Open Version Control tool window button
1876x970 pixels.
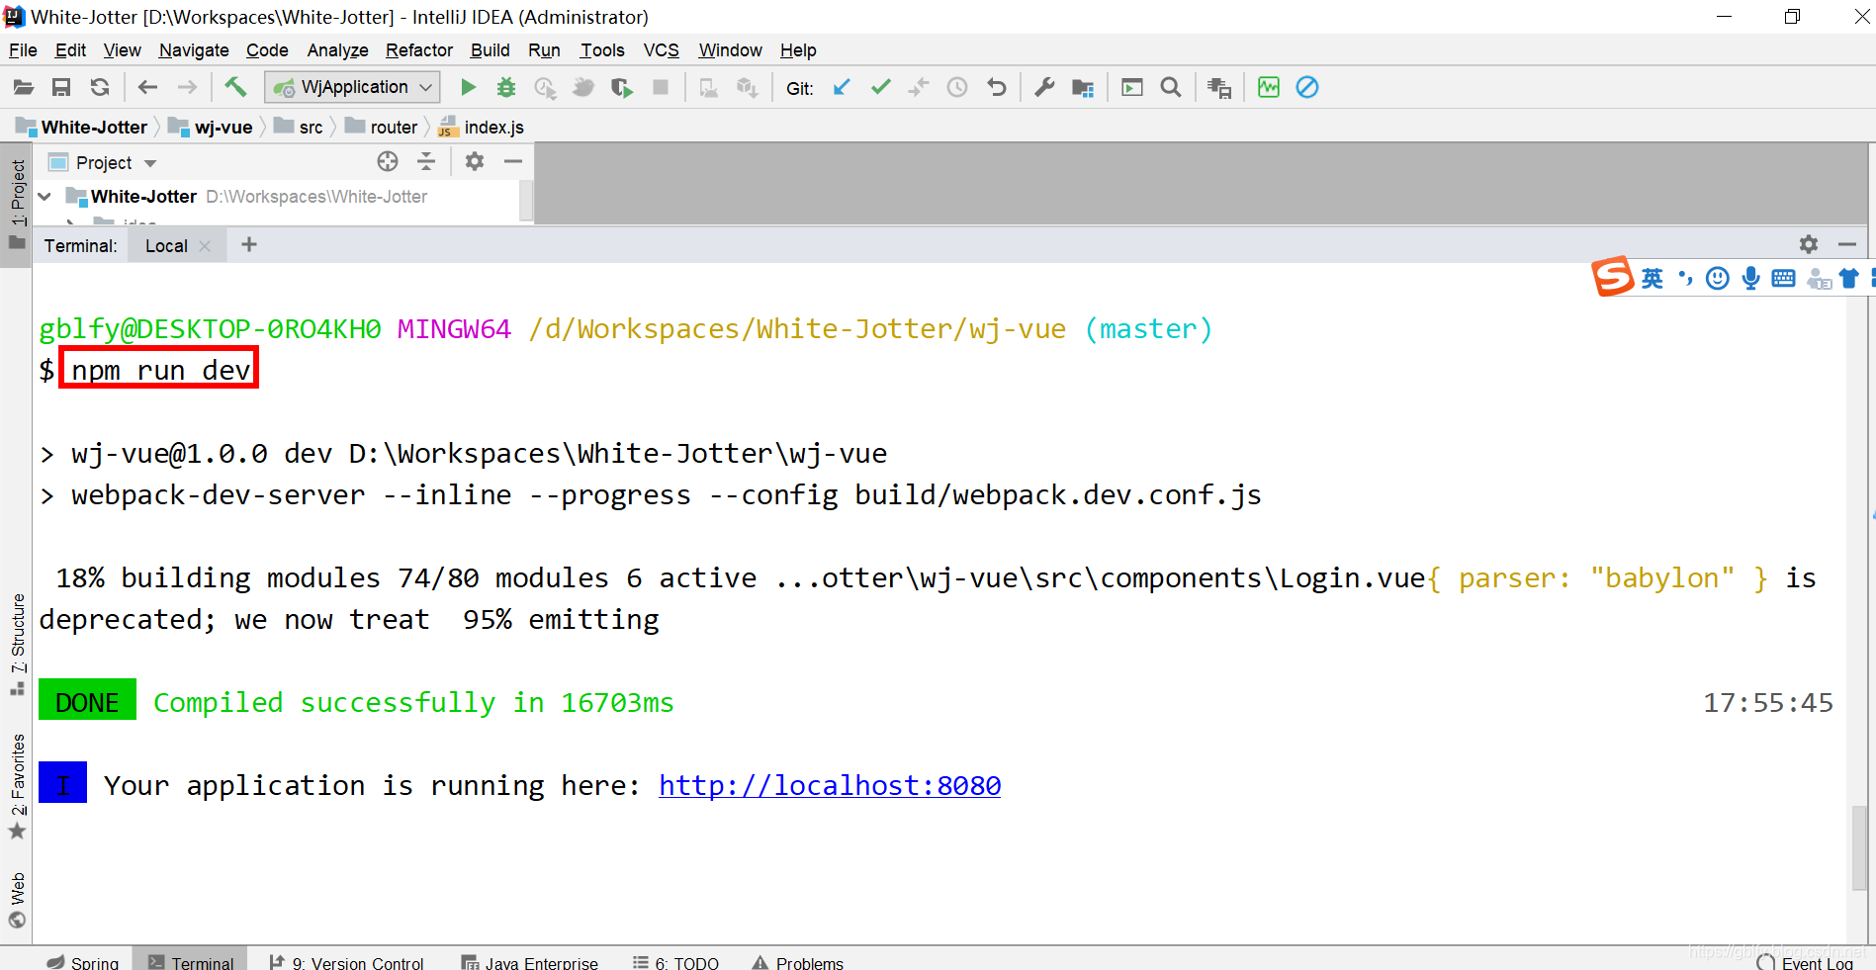tap(347, 962)
